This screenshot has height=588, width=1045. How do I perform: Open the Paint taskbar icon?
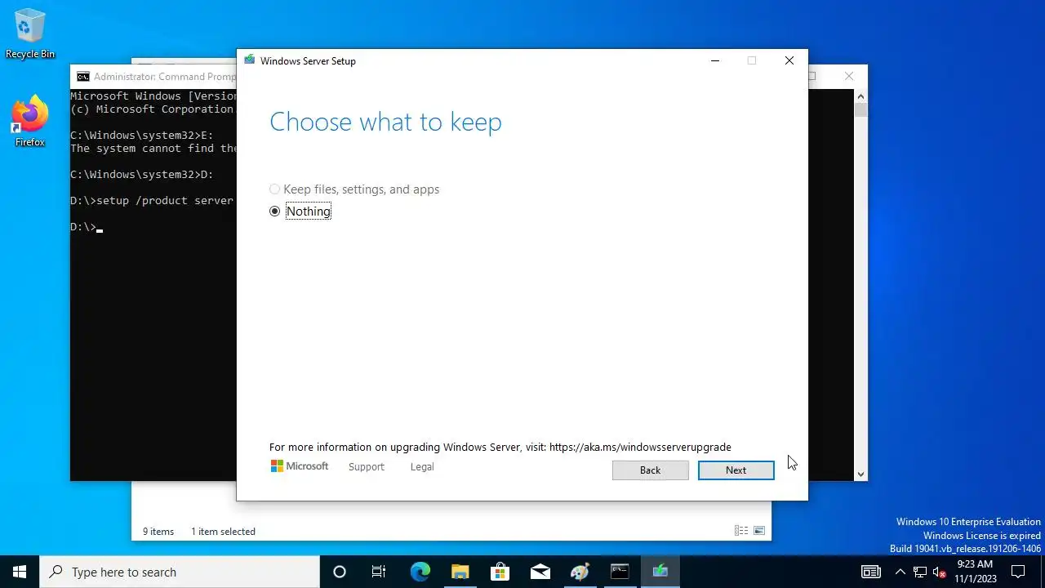pos(580,572)
